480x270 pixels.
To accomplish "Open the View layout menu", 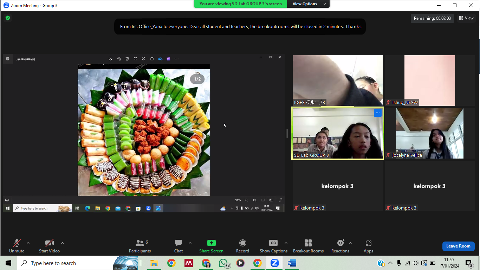I will click(466, 18).
